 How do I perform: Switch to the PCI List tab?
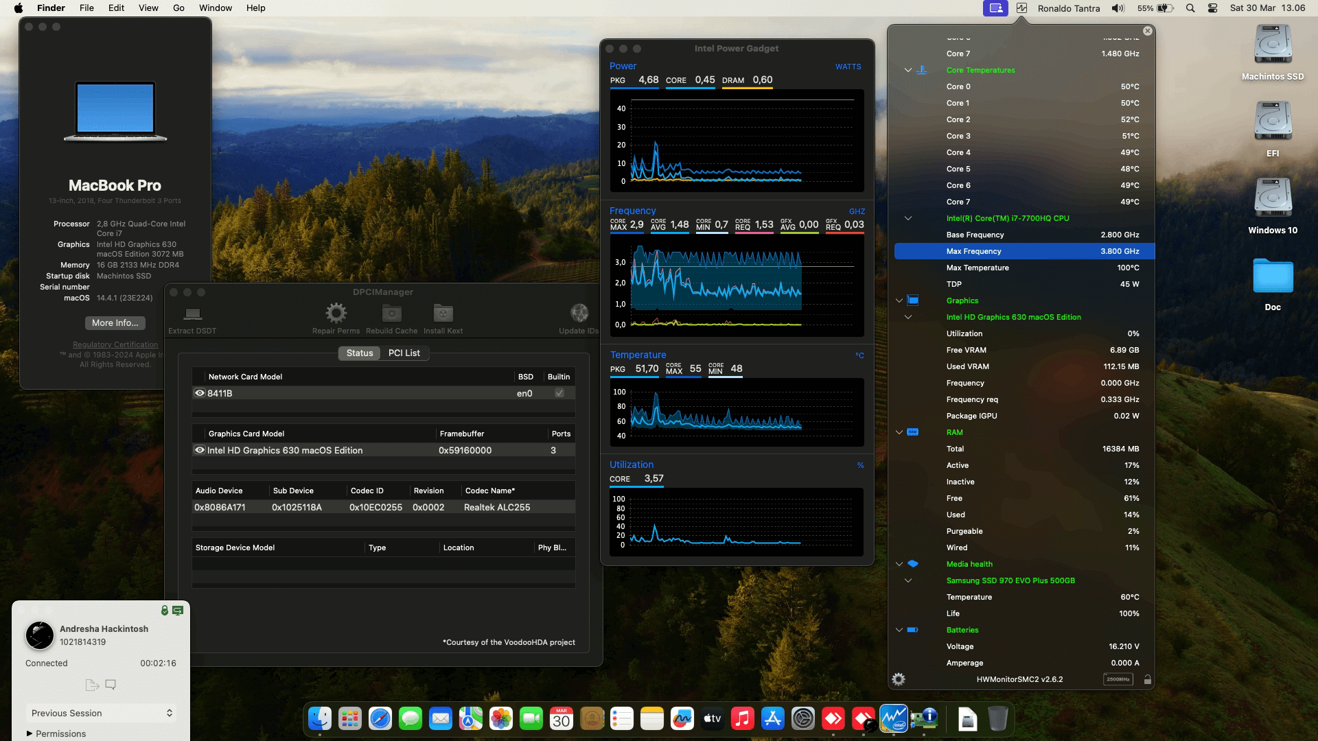(404, 353)
